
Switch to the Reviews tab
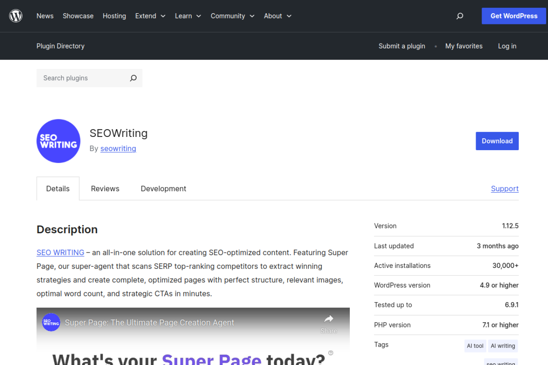(105, 188)
